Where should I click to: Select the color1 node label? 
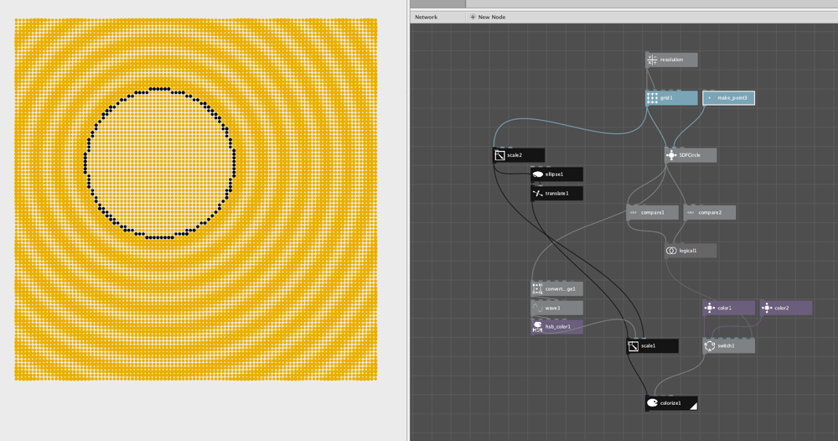coord(724,308)
